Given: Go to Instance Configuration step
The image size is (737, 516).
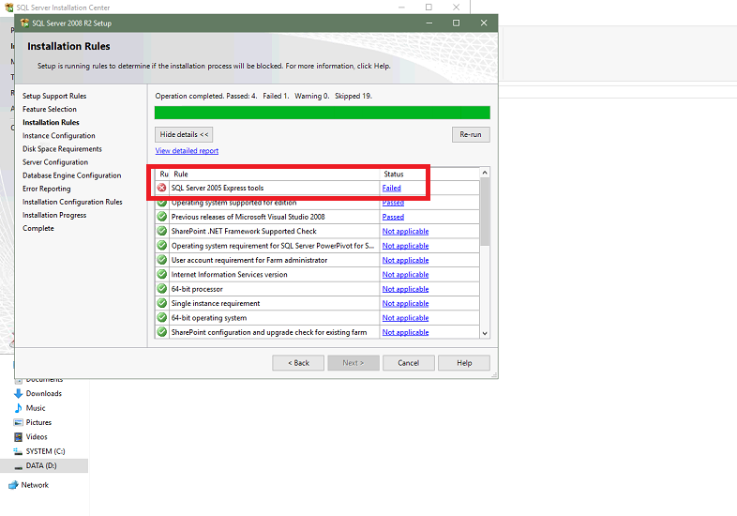Looking at the screenshot, I should pyautogui.click(x=59, y=135).
